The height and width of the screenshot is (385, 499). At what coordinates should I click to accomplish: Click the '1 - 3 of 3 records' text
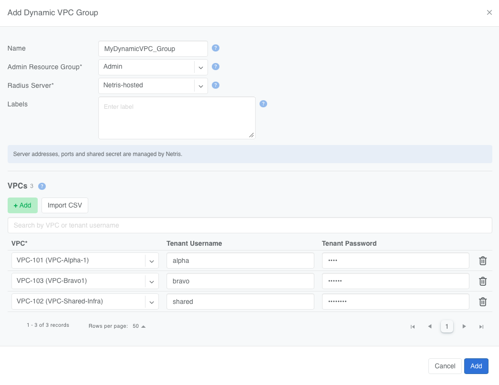click(x=48, y=325)
